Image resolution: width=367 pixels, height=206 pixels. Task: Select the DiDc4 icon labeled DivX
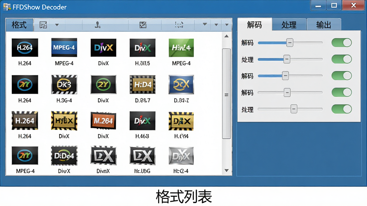tap(64, 156)
